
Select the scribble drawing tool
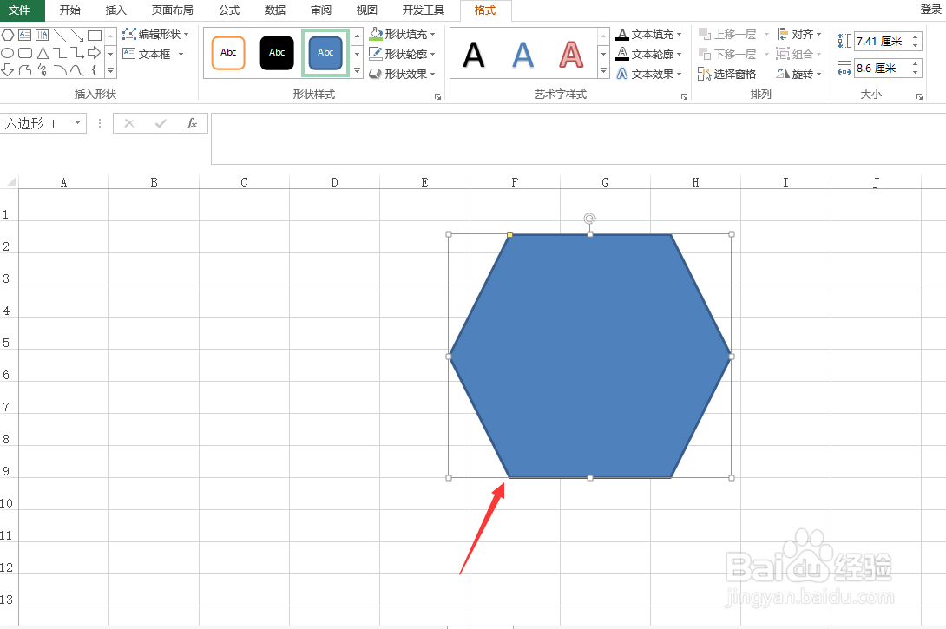[x=43, y=70]
